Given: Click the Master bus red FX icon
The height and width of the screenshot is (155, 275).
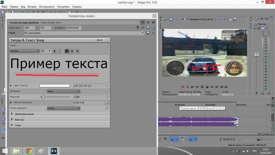Looking at the screenshot, I should point(259,28).
